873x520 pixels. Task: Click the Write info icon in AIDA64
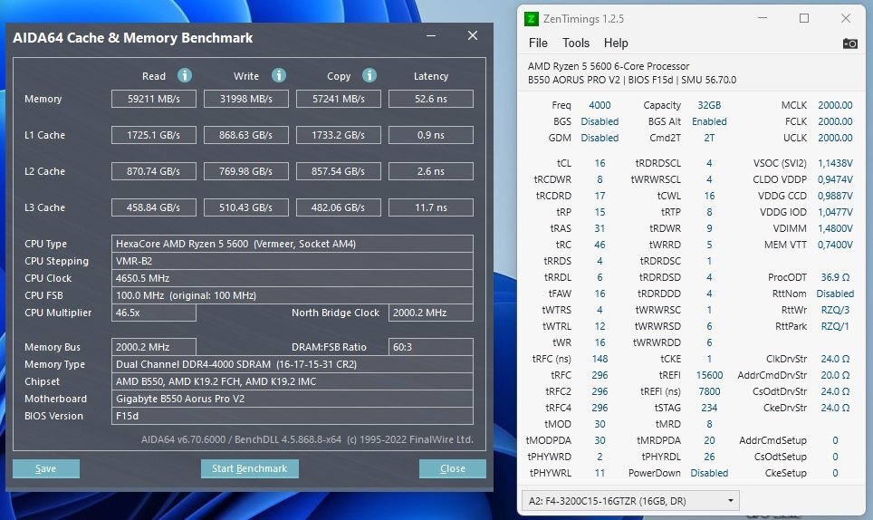(x=279, y=75)
